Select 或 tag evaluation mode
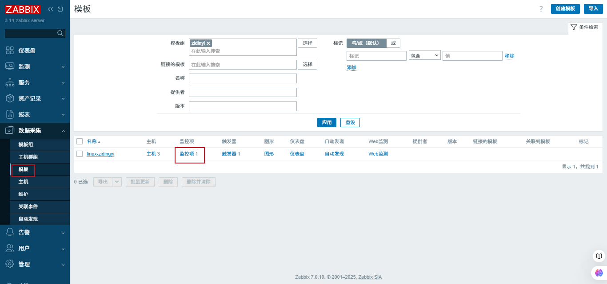The width and height of the screenshot is (607, 284). click(x=393, y=43)
